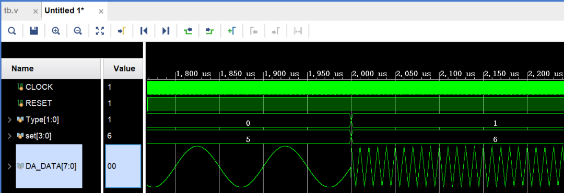This screenshot has width=564, height=193.
Task: Click the Value column header
Action: [124, 68]
